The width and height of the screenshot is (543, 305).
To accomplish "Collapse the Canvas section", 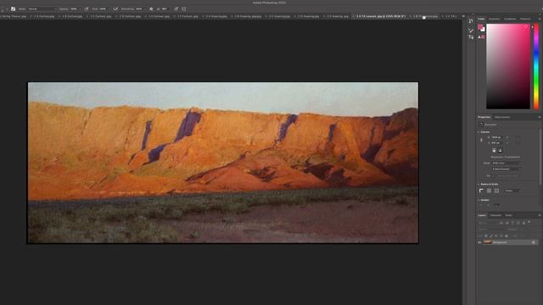I will coord(479,132).
